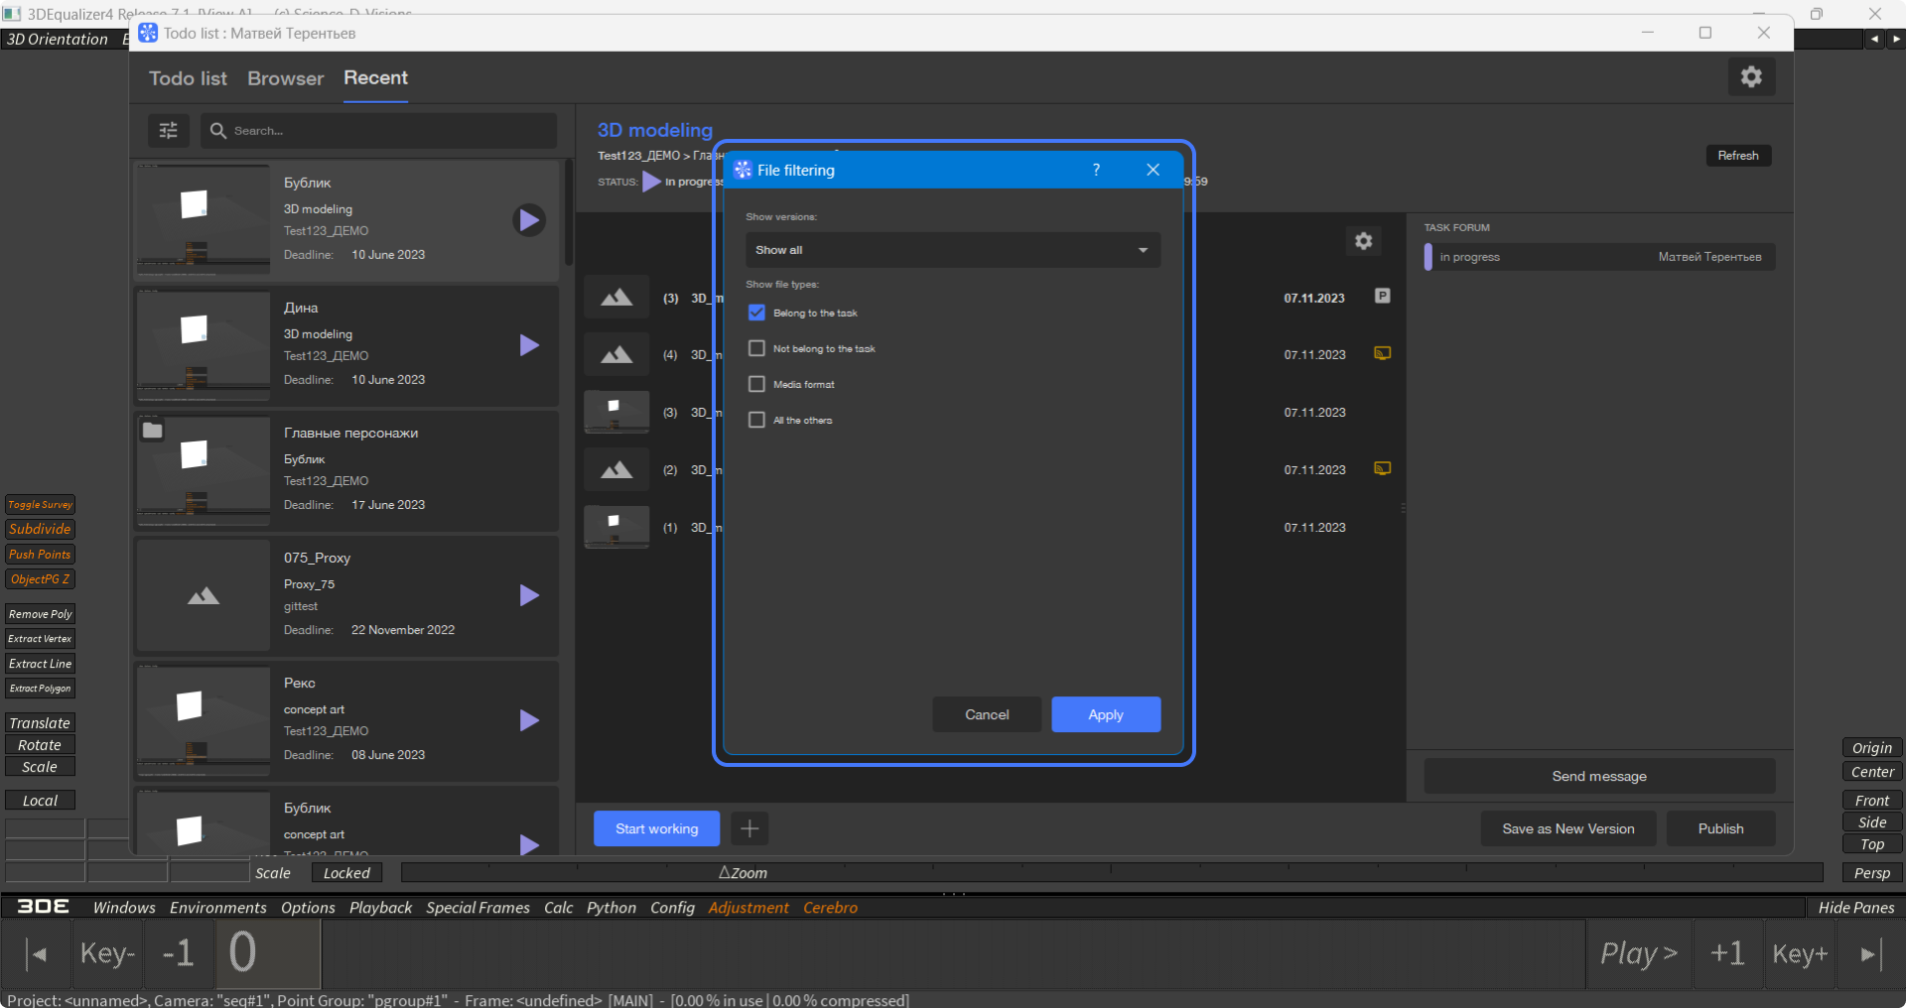Open the Python menu
The image size is (1906, 1008).
coord(611,907)
